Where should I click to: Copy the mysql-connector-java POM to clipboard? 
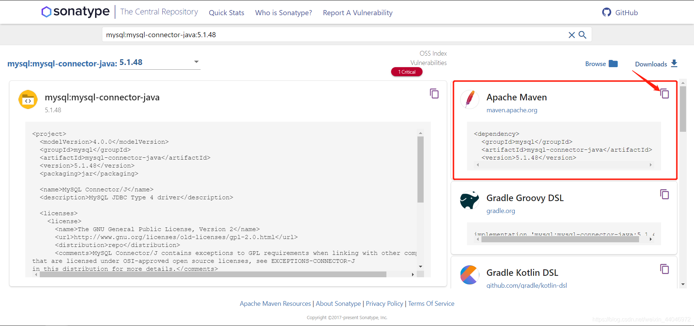[x=434, y=94]
